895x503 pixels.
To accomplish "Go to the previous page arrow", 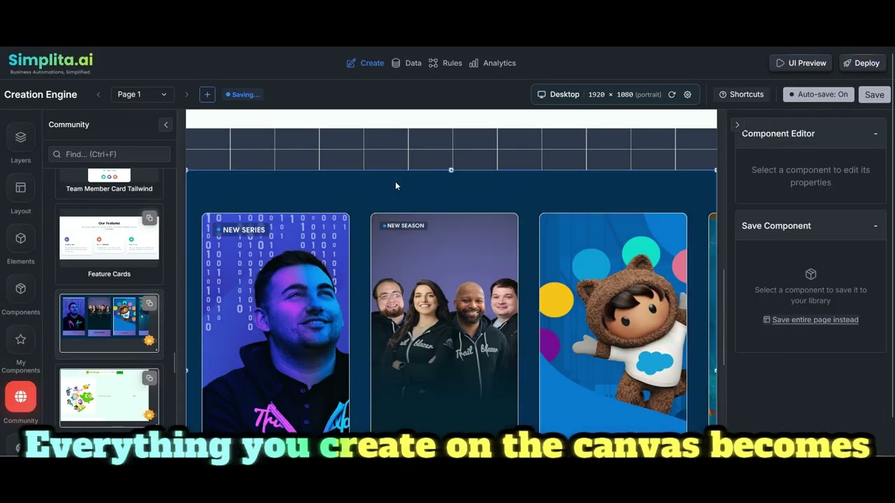I will (x=98, y=94).
